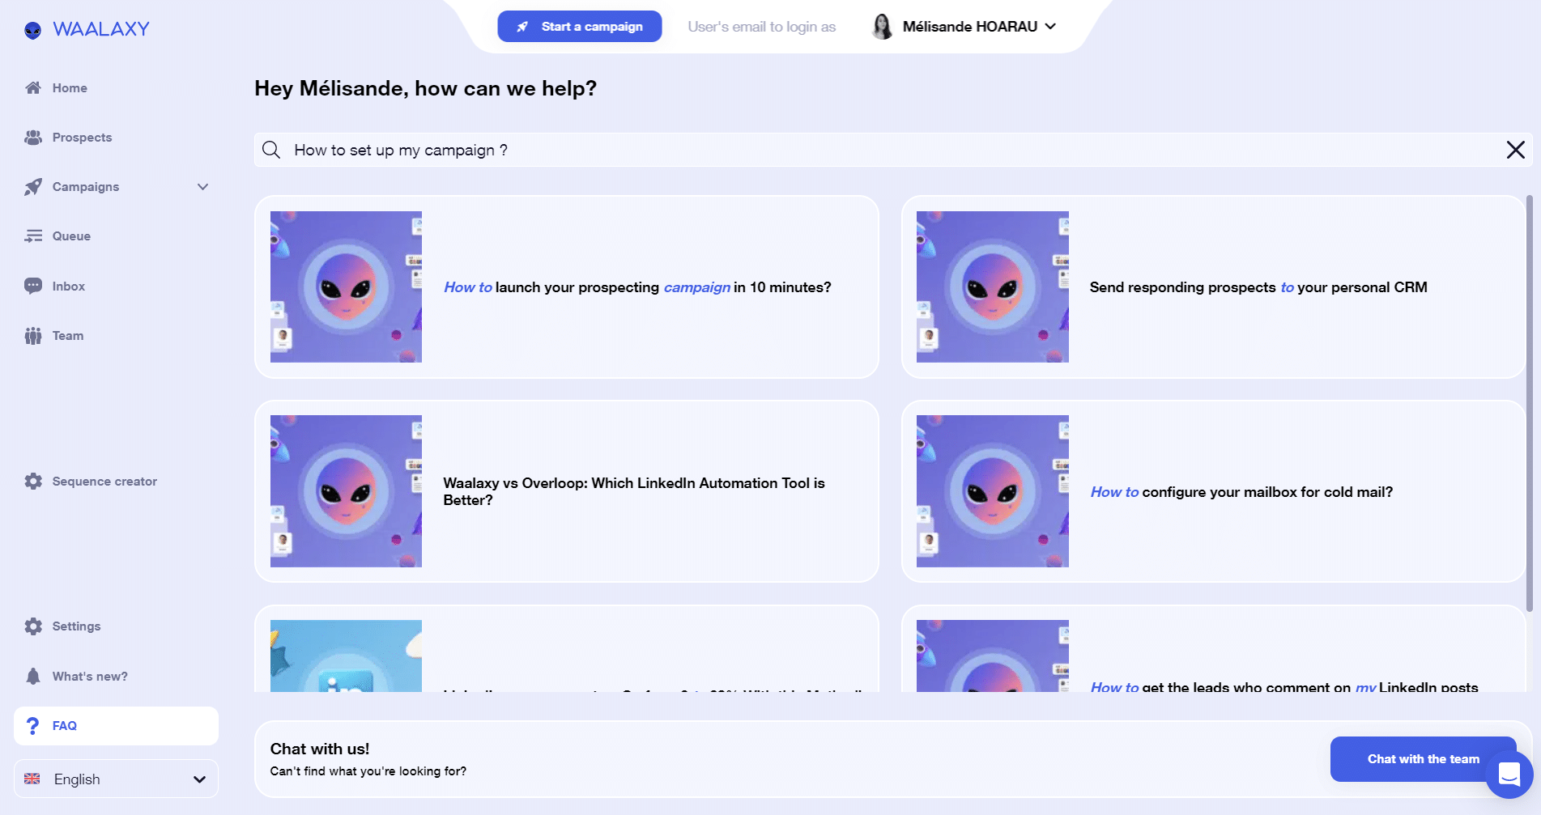1541x815 pixels.
Task: Open the chat bubble widget icon
Action: click(1509, 774)
